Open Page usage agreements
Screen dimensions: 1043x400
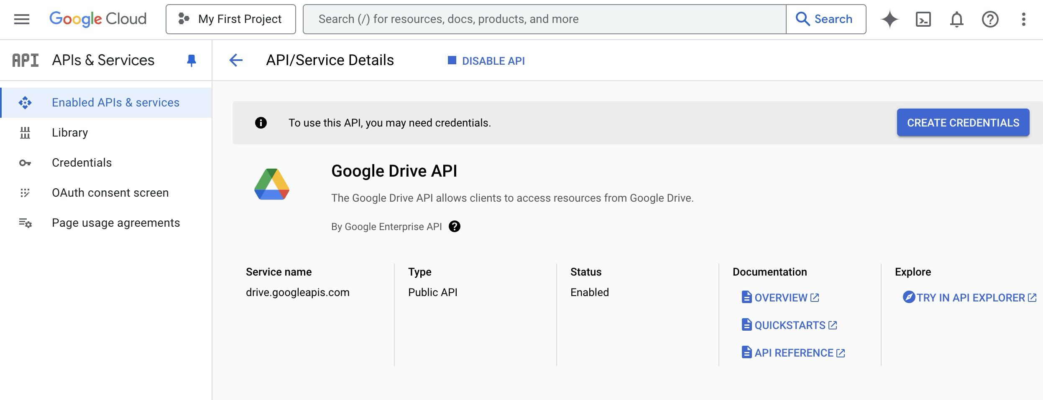(106, 223)
